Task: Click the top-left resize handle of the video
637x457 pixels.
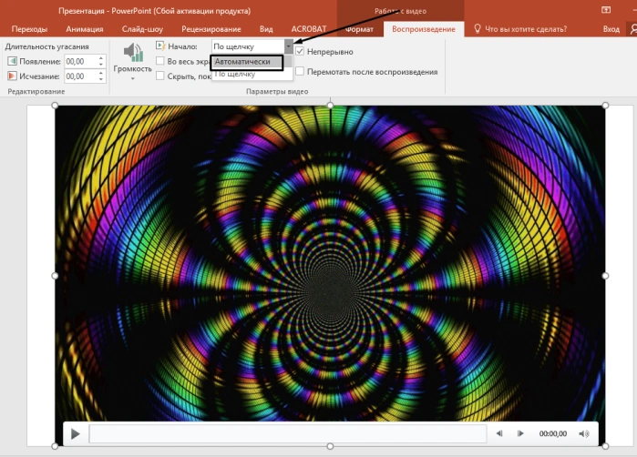Action: click(55, 106)
